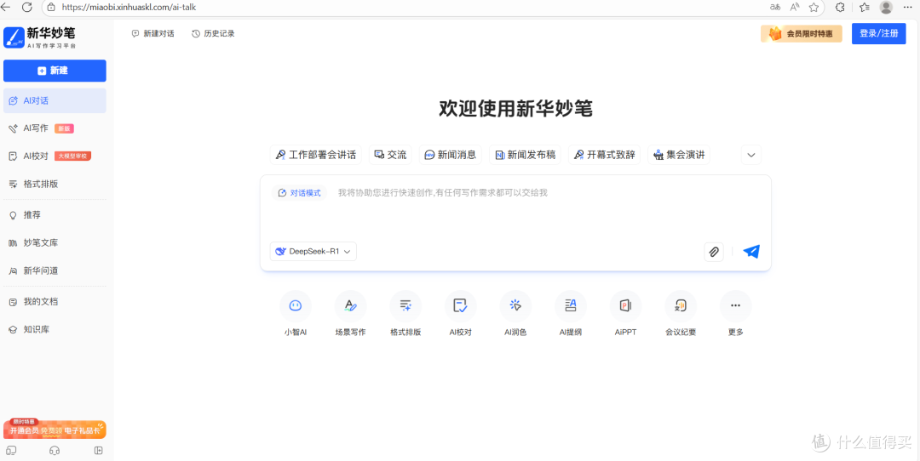The image size is (920, 461).
Task: Click the browser profile avatar
Action: click(887, 7)
